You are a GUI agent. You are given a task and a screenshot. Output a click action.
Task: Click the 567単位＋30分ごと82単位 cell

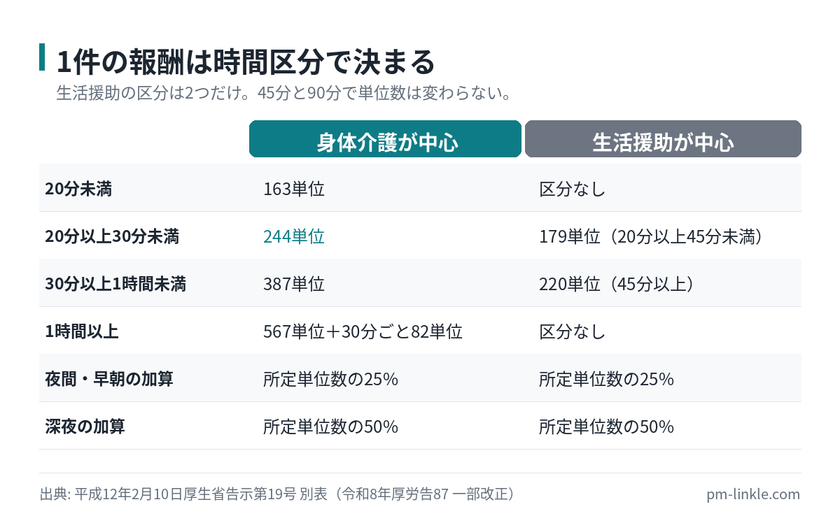(x=363, y=331)
